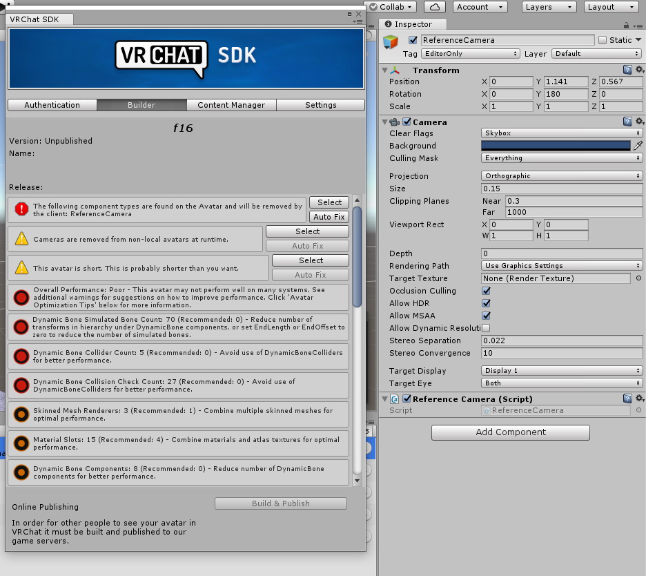Toggle the ReferenceCamera active checkbox
This screenshot has height=576, width=646.
tap(413, 40)
